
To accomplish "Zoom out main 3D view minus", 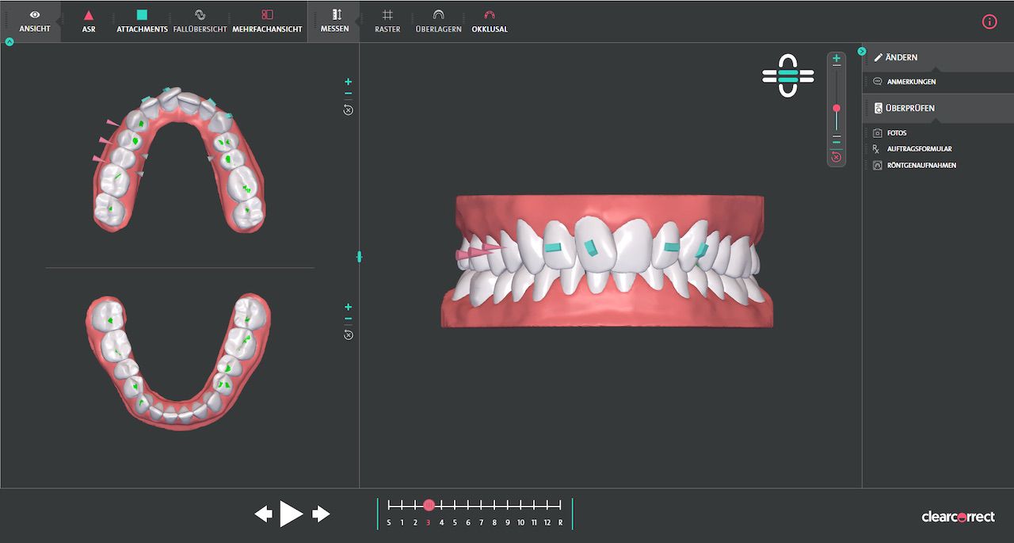I will 837,142.
